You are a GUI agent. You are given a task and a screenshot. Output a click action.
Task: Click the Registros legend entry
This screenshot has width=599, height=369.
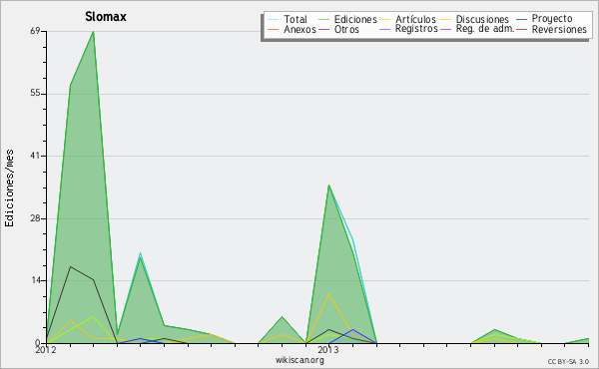pyautogui.click(x=416, y=29)
